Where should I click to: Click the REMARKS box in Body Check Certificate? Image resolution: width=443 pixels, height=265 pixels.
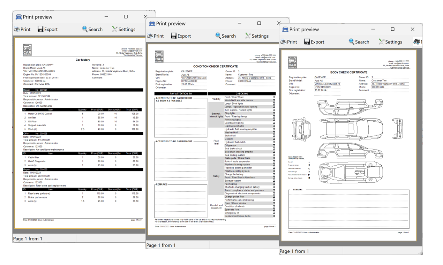pos(349,209)
